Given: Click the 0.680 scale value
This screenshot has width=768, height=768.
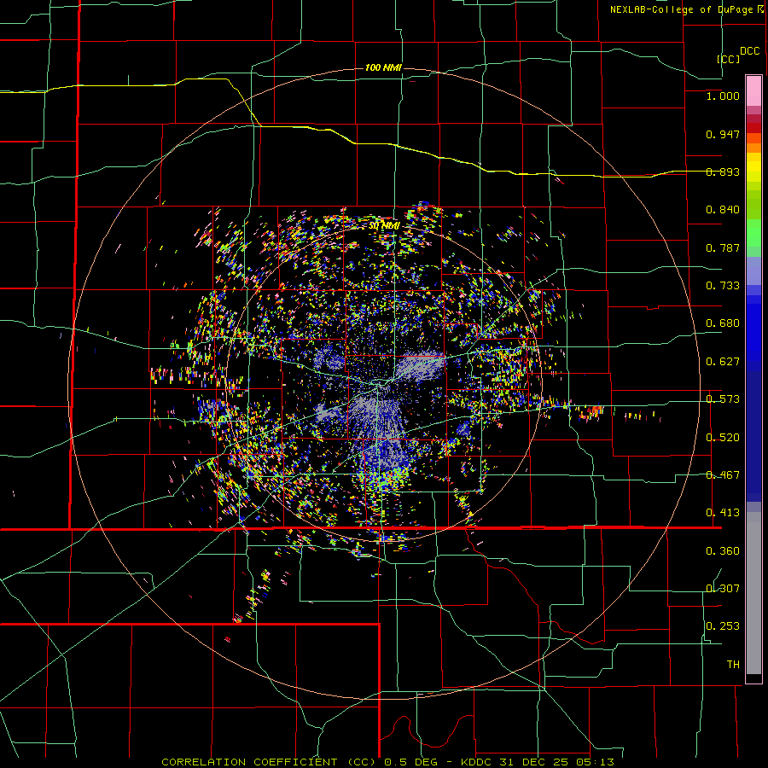Looking at the screenshot, I should tap(723, 323).
